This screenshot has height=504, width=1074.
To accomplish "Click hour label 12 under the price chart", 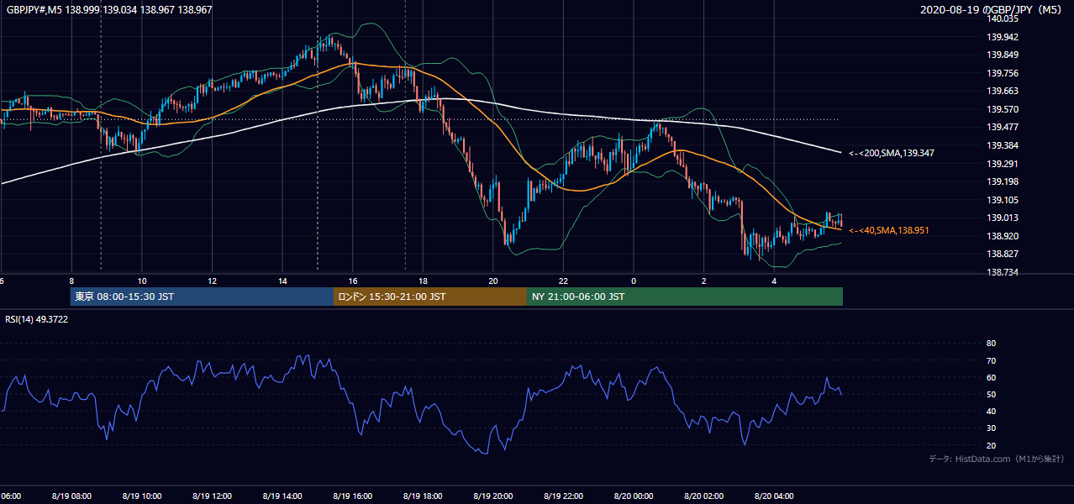I will coord(213,281).
